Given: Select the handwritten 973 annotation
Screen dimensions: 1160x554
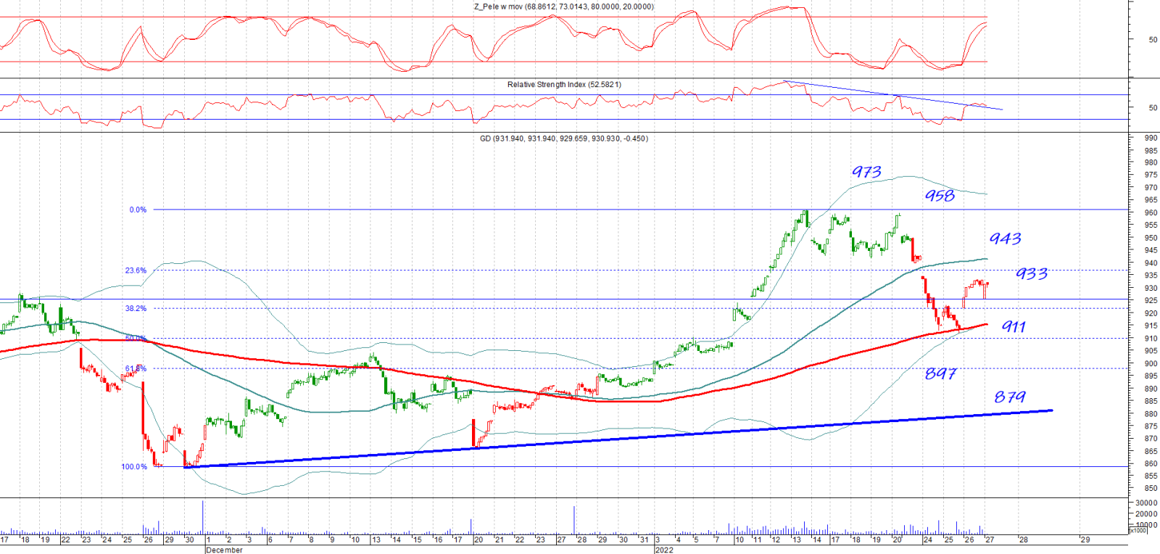Looking at the screenshot, I should tap(866, 172).
